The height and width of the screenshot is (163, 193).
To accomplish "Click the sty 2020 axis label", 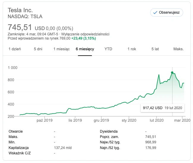I will tap(129, 120).
